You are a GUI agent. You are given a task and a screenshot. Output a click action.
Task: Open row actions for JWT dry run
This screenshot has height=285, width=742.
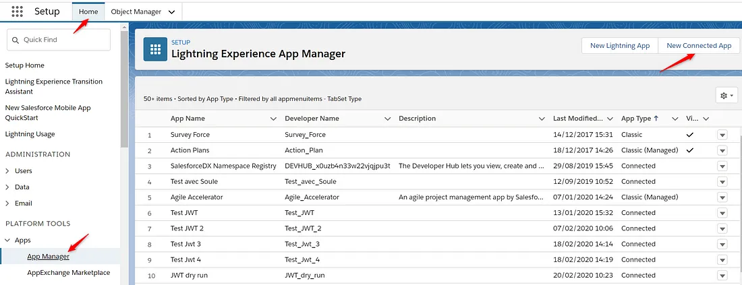tap(722, 276)
